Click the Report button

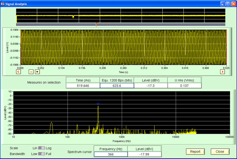(x=195, y=152)
